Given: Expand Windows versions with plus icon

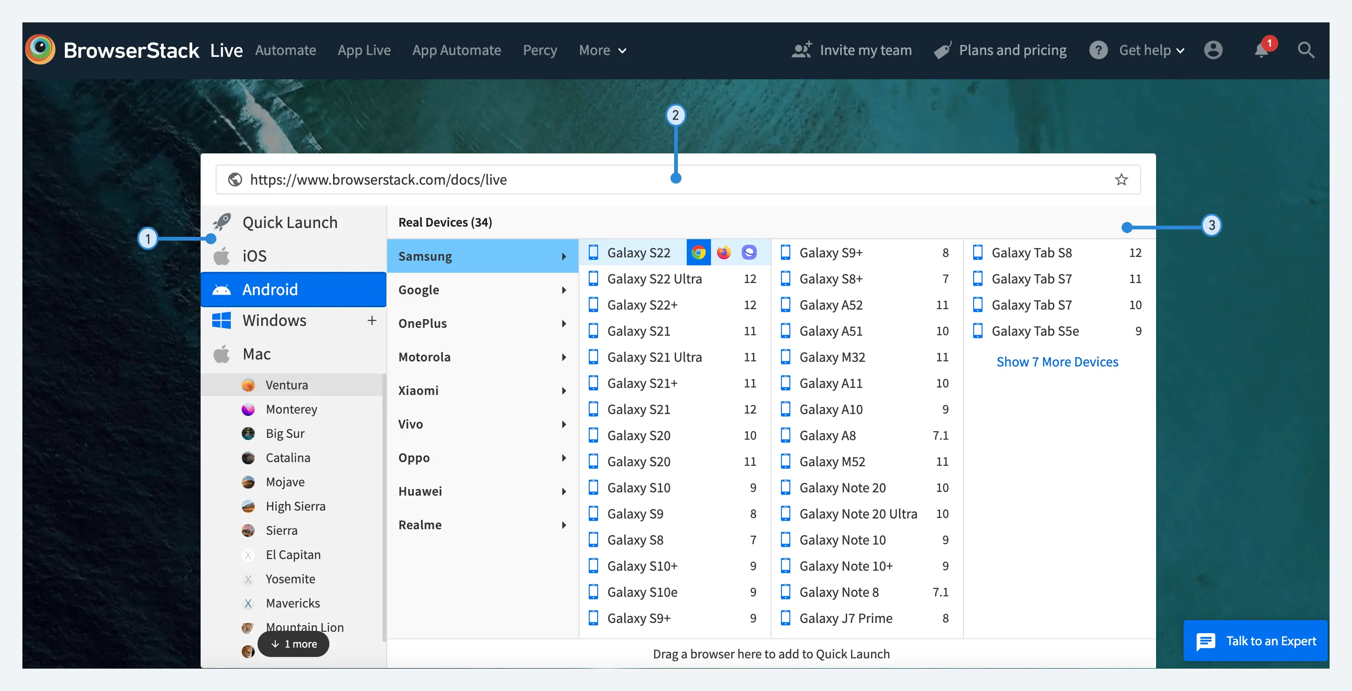Looking at the screenshot, I should pyautogui.click(x=371, y=320).
